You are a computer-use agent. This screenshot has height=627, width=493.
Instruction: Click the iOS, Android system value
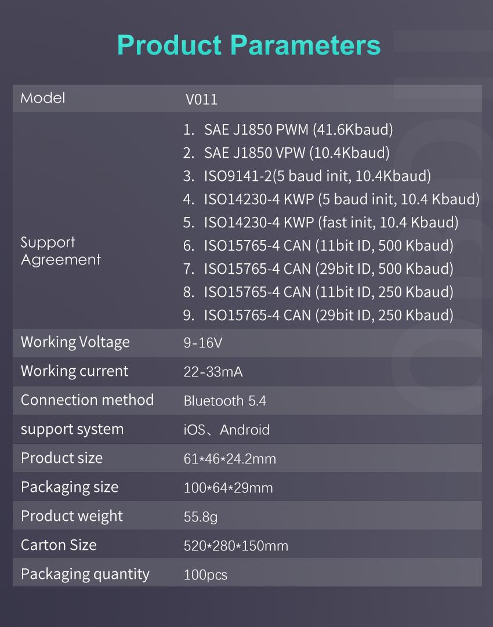(227, 430)
